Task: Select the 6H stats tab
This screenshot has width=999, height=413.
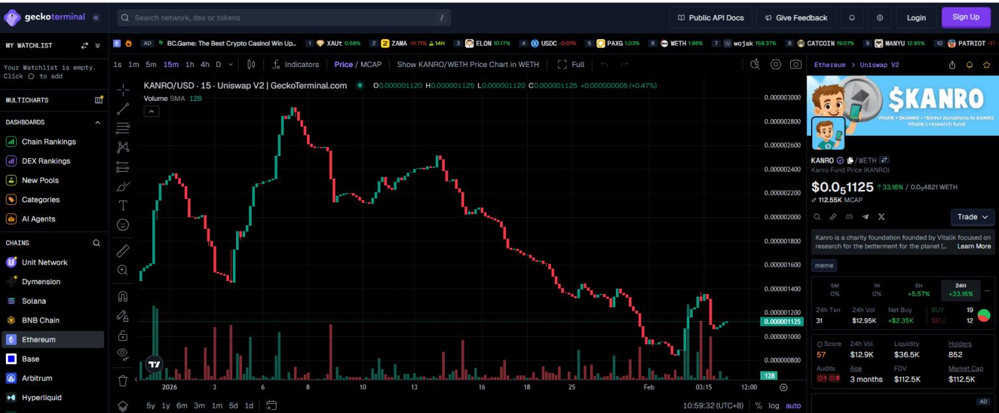Action: point(918,289)
